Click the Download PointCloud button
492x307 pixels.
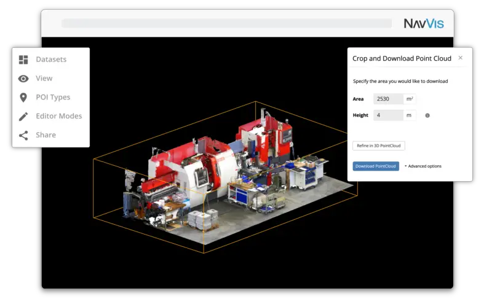coord(376,166)
